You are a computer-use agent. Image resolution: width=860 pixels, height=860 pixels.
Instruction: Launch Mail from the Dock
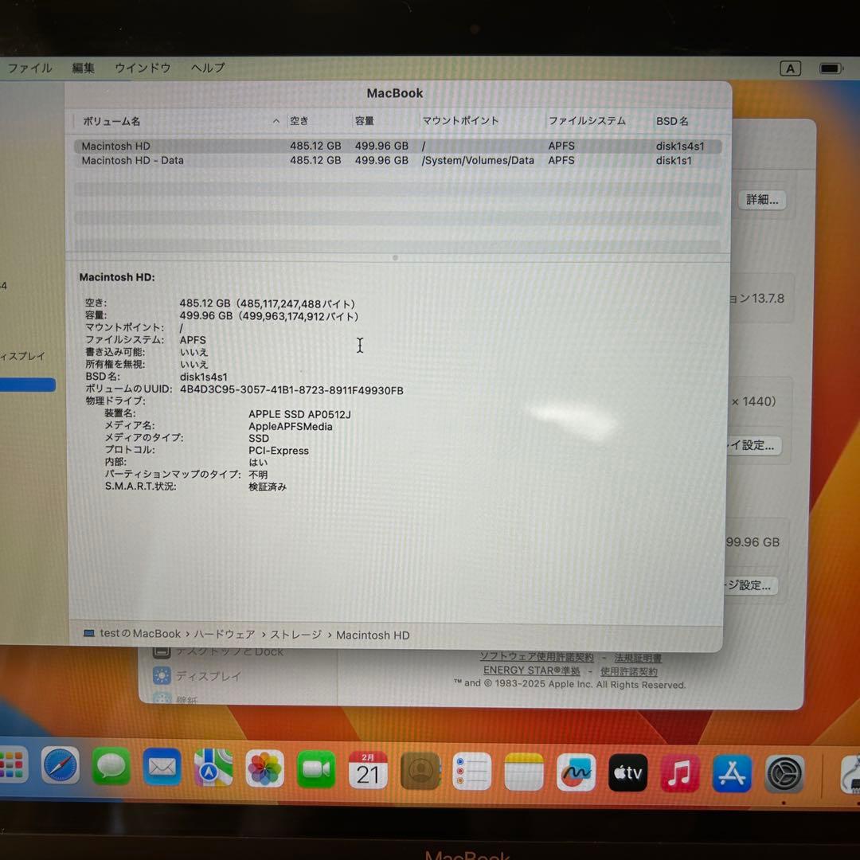click(x=162, y=771)
